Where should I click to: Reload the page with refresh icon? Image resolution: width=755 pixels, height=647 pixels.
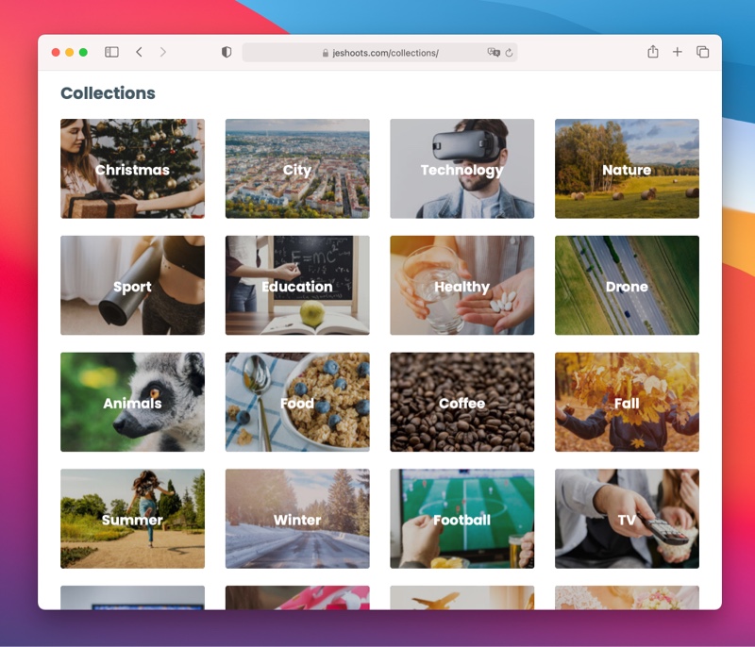pos(509,53)
